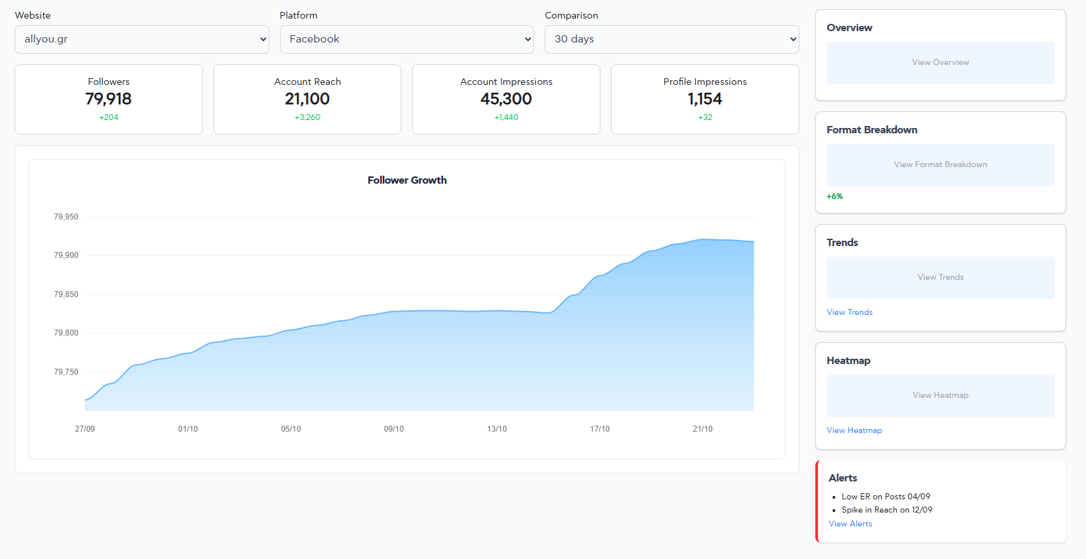
Task: Select the Spike in Reach alert
Action: point(886,510)
